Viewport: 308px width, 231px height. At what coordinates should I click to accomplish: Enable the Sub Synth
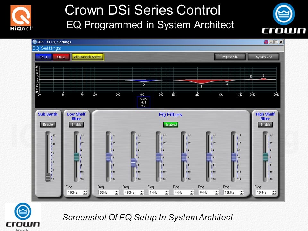48,125
